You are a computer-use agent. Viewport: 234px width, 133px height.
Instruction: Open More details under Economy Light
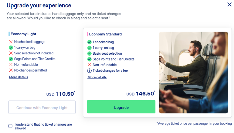pos(19,77)
